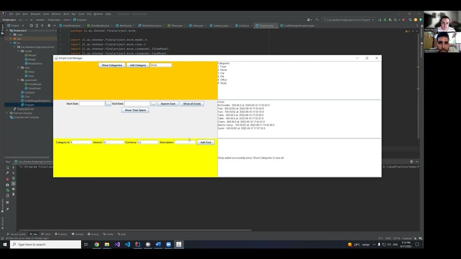Viewport: 461px width, 259px height.
Task: Open Start Date picker ellipsis button
Action: pos(108,104)
